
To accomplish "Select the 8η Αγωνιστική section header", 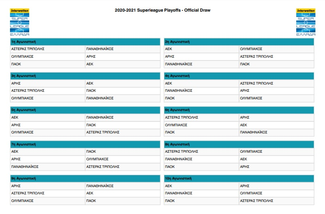I will coord(239,144).
